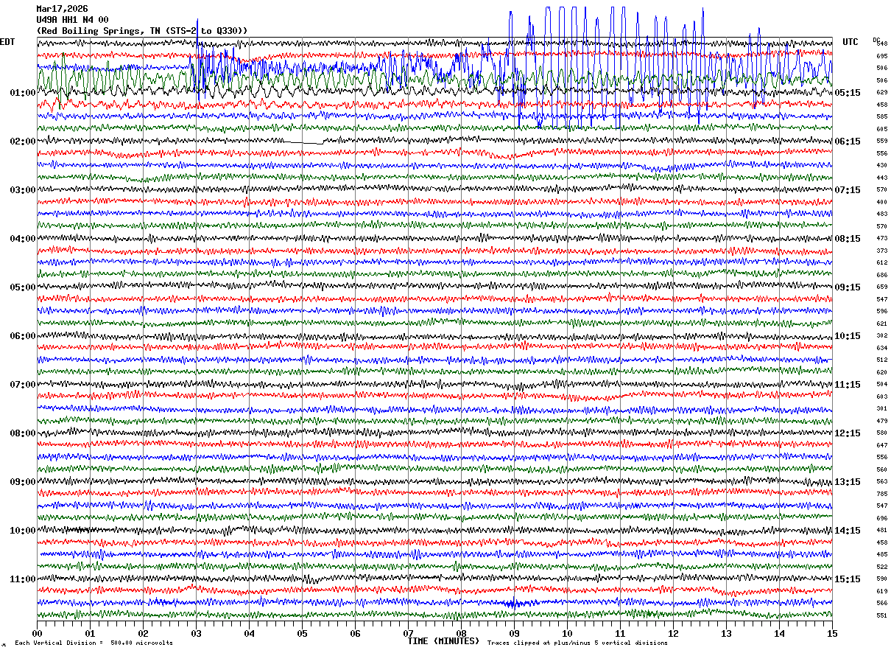Click the DC offset value '621'
Screen dimensions: 891x653
[881, 324]
